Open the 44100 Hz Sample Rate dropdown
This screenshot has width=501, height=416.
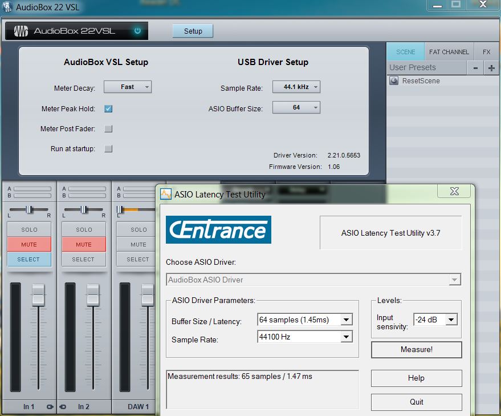point(305,337)
